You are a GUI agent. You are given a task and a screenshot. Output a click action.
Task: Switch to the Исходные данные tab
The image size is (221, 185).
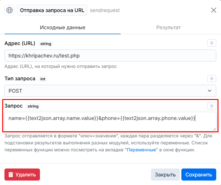pyautogui.click(x=62, y=28)
